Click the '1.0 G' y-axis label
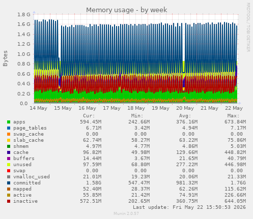Image resolution: width=253 pixels, height=219 pixels. 24,54
